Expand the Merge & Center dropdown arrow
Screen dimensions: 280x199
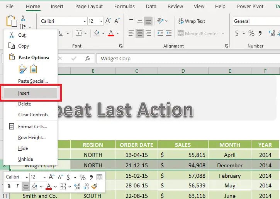[223, 34]
